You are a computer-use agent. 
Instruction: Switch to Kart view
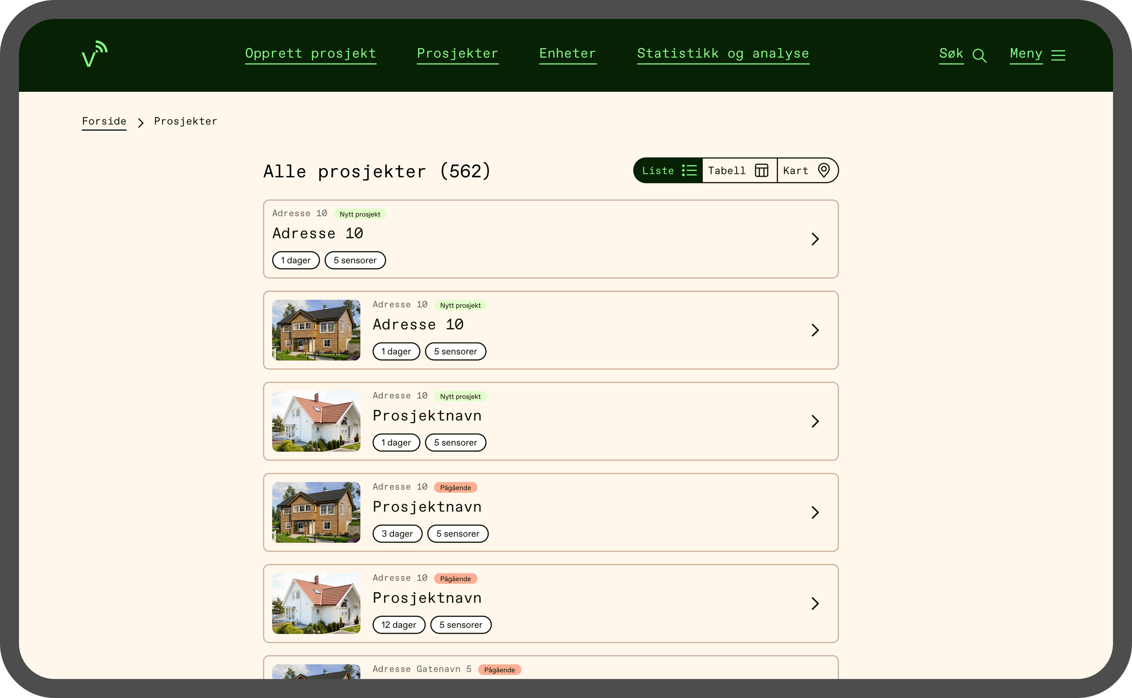pyautogui.click(x=807, y=170)
